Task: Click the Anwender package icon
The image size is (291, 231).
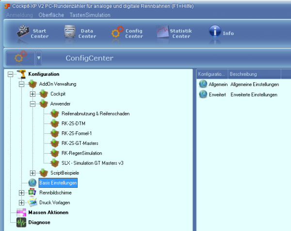Action: click(x=44, y=104)
